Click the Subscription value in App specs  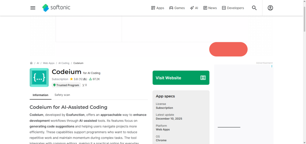[x=164, y=108]
